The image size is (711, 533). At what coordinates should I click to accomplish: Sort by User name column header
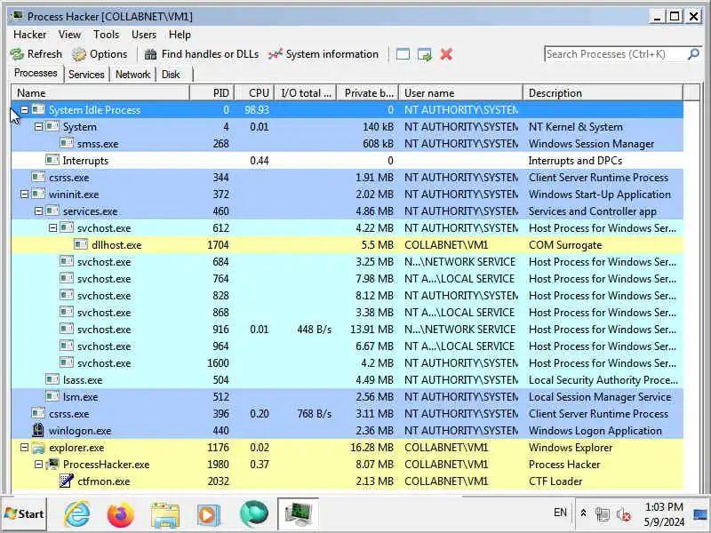click(460, 93)
